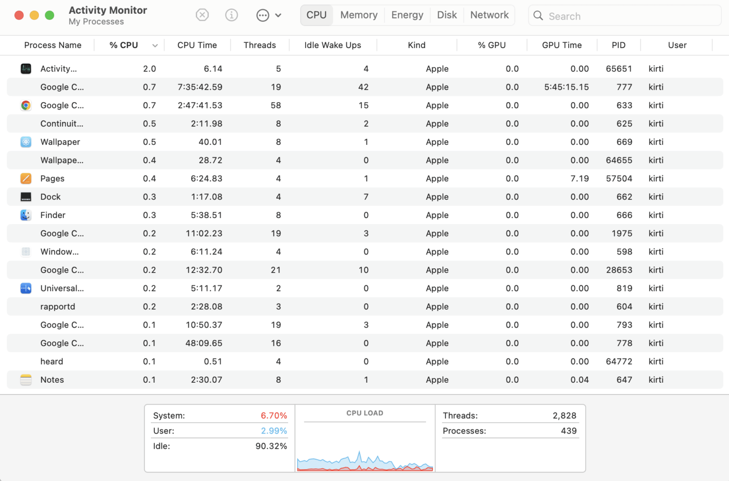Viewport: 729px width, 481px height.
Task: Click the stop process X icon
Action: pyautogui.click(x=202, y=15)
